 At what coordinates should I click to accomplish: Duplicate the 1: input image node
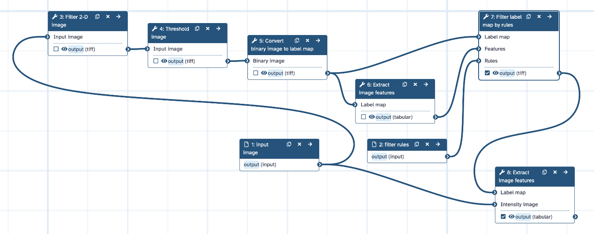(289, 144)
